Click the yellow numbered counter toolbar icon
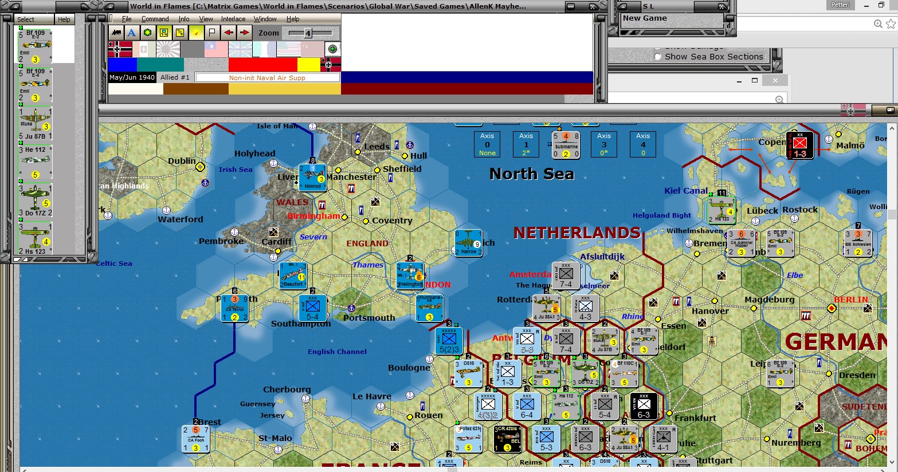The width and height of the screenshot is (898, 472). pyautogui.click(x=180, y=33)
